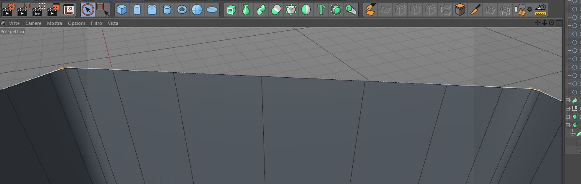Viewport: 581px width, 184px height.
Task: Open the Viste menu
Action: 15,23
